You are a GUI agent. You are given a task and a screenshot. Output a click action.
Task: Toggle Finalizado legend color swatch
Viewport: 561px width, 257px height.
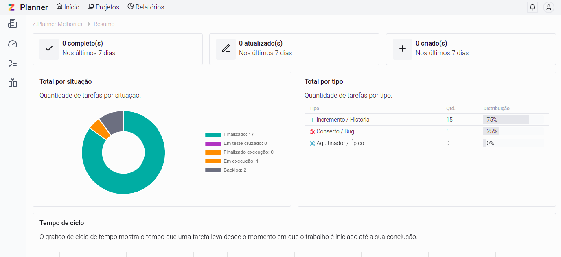pos(213,135)
